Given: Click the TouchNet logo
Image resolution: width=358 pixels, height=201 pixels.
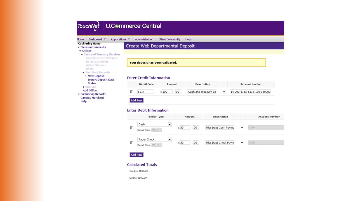Looking at the screenshot, I should 89,26.
